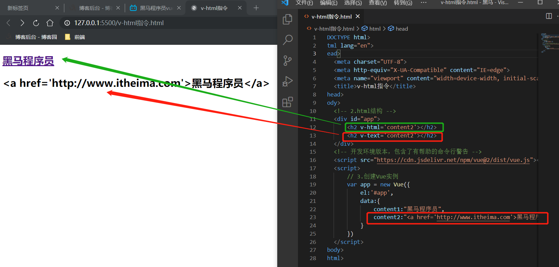Click the <!-- 2.html结构 --> comment
559x267 pixels.
365,111
